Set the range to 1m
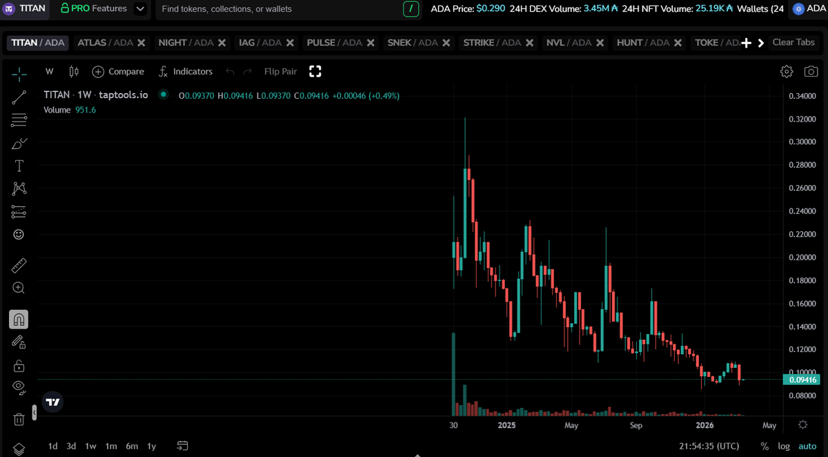 tap(110, 446)
